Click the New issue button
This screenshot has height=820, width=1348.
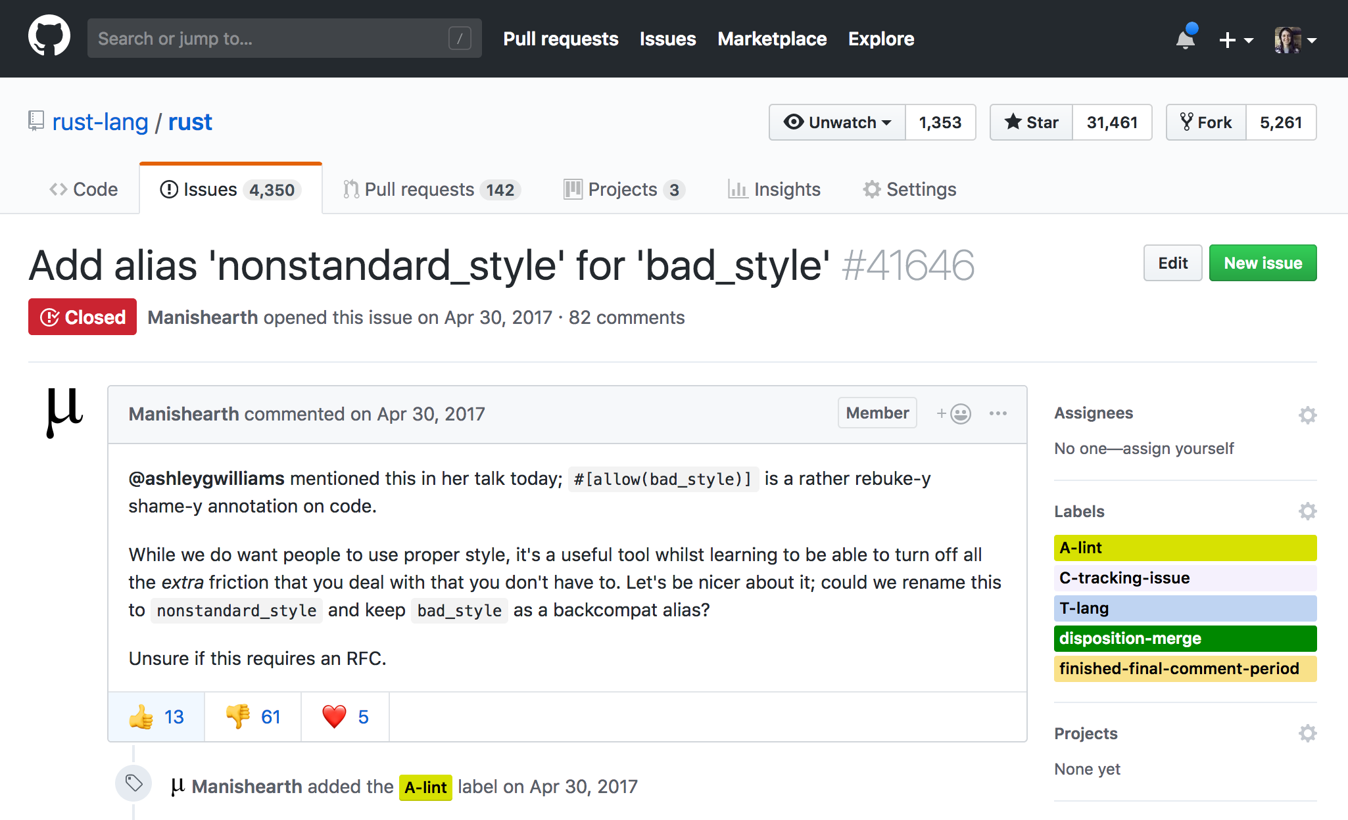[x=1263, y=263]
